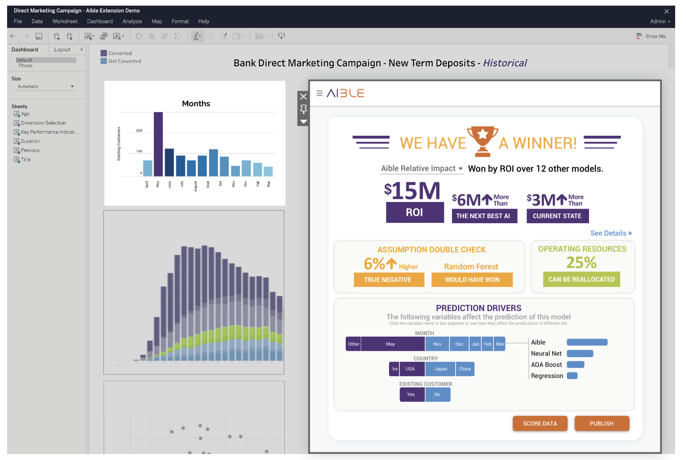Screen dimensions: 686x460
Task: Open the New Worksheet dropdown arrow
Action: (x=93, y=36)
